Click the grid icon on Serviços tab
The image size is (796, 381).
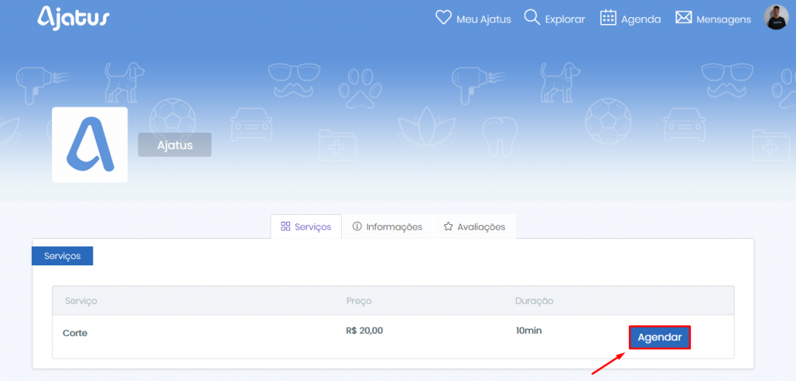285,227
